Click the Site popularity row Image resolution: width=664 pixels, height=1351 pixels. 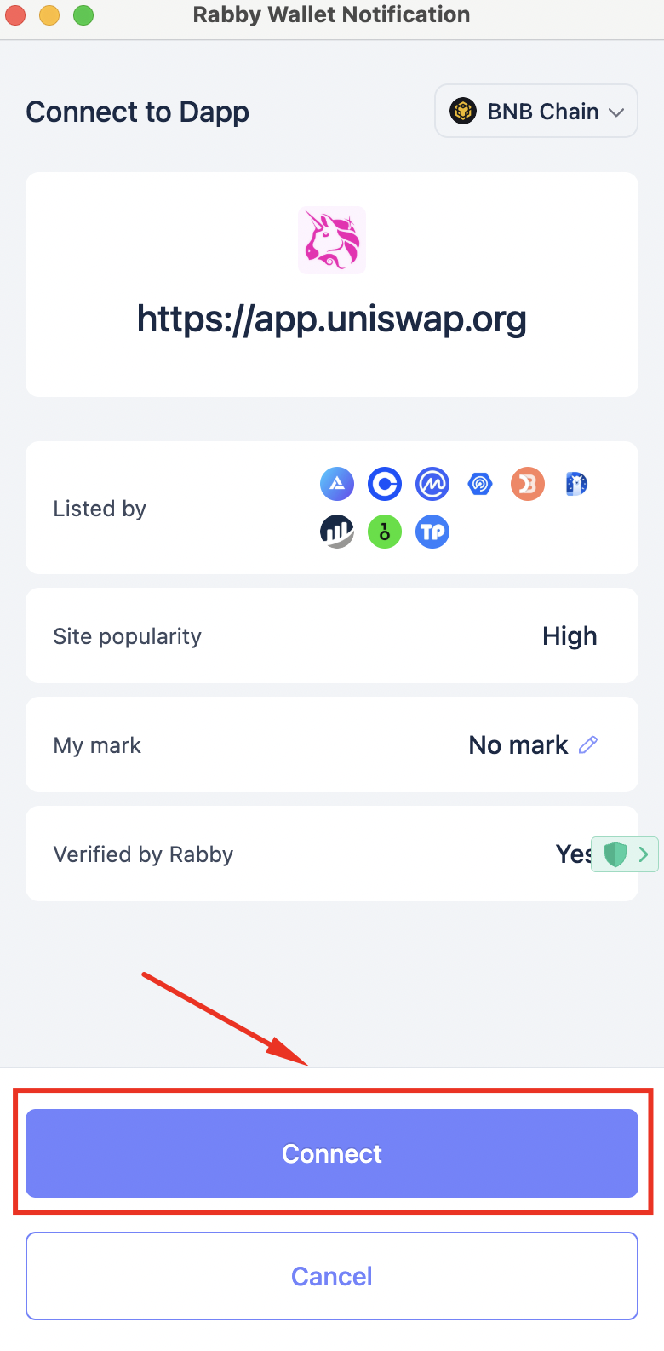pos(332,636)
